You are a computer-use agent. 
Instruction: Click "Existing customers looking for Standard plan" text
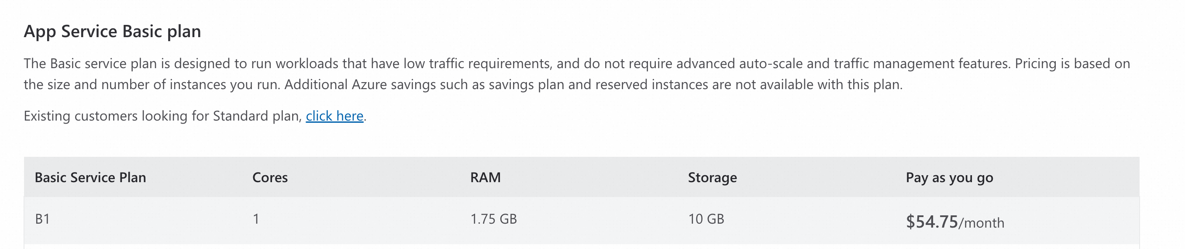(163, 116)
